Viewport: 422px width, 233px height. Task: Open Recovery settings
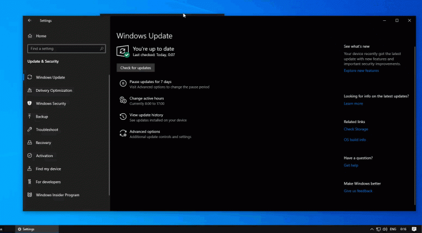click(x=43, y=142)
